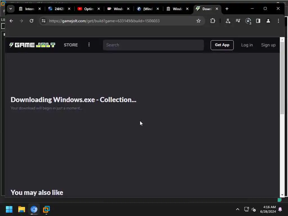The image size is (288, 216).
Task: Open the STORE link
Action: coord(71,45)
